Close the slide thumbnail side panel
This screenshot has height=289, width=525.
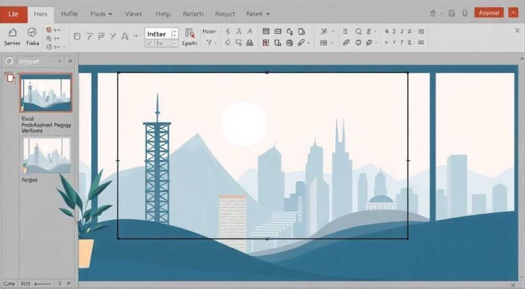[x=70, y=61]
